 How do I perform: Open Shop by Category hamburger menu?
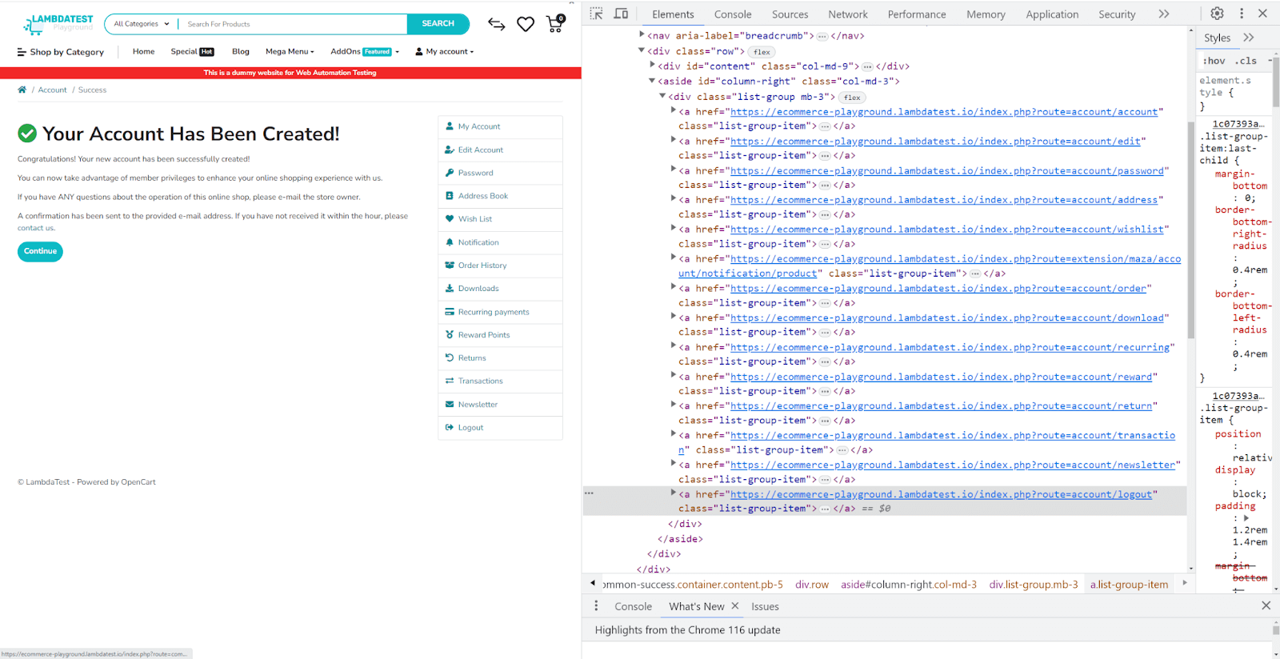pyautogui.click(x=61, y=52)
